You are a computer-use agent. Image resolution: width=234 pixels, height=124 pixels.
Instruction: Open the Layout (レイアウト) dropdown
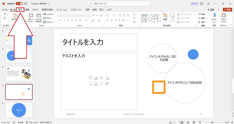coord(49,14)
